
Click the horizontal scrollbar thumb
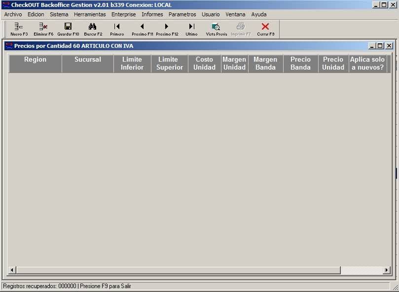[x=178, y=270]
